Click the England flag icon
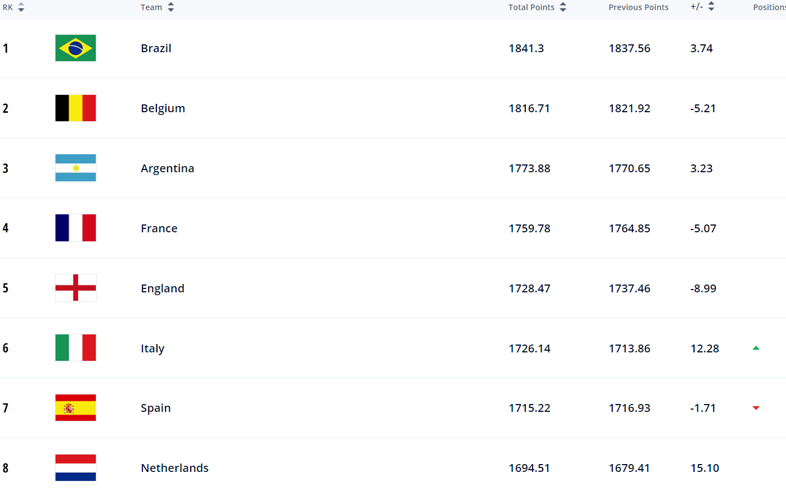Screen dimensions: 786x491 point(76,288)
